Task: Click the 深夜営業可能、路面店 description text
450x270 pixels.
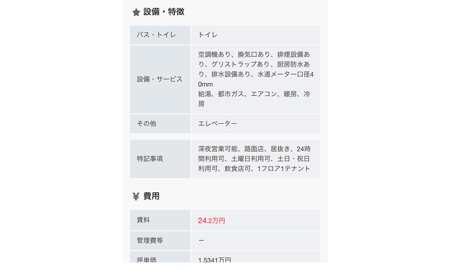Action: (254, 149)
